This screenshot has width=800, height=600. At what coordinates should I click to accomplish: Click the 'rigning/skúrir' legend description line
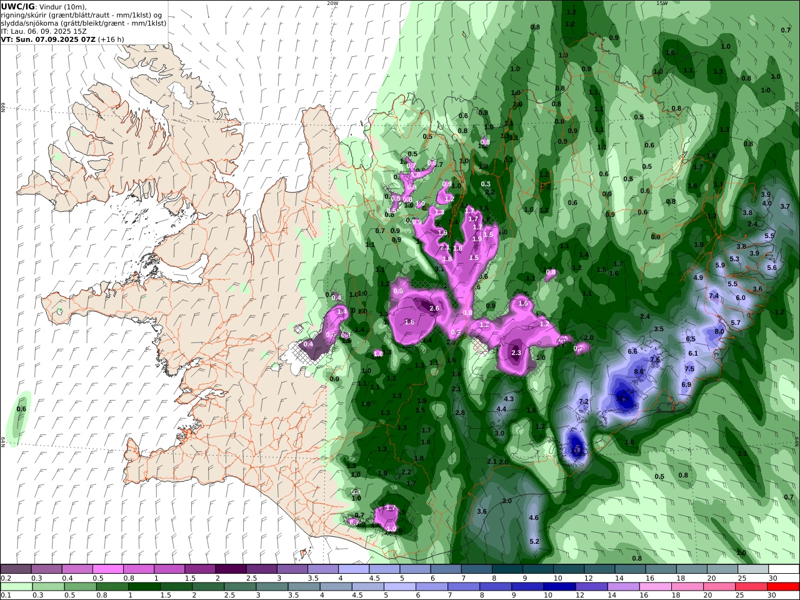[x=81, y=14]
